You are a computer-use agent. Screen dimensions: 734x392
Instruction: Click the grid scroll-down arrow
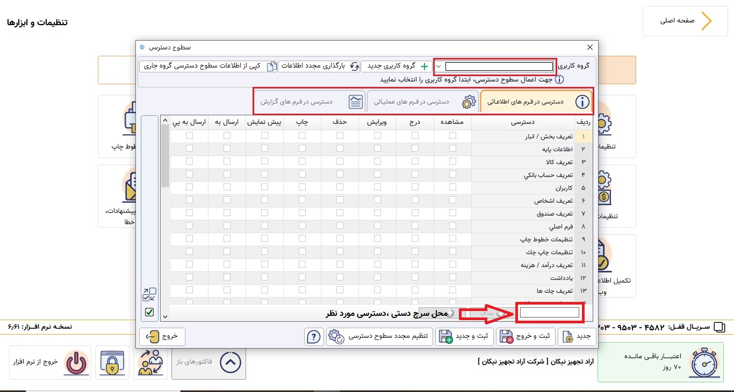tap(165, 316)
